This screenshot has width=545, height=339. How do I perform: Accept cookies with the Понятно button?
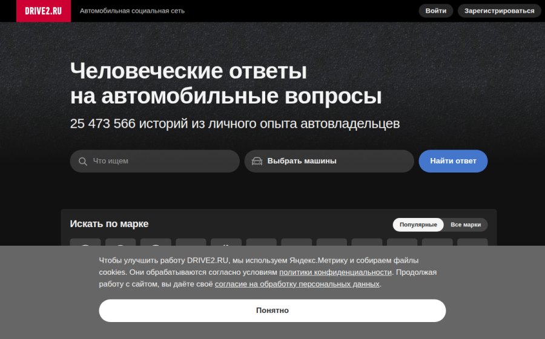pos(272,311)
